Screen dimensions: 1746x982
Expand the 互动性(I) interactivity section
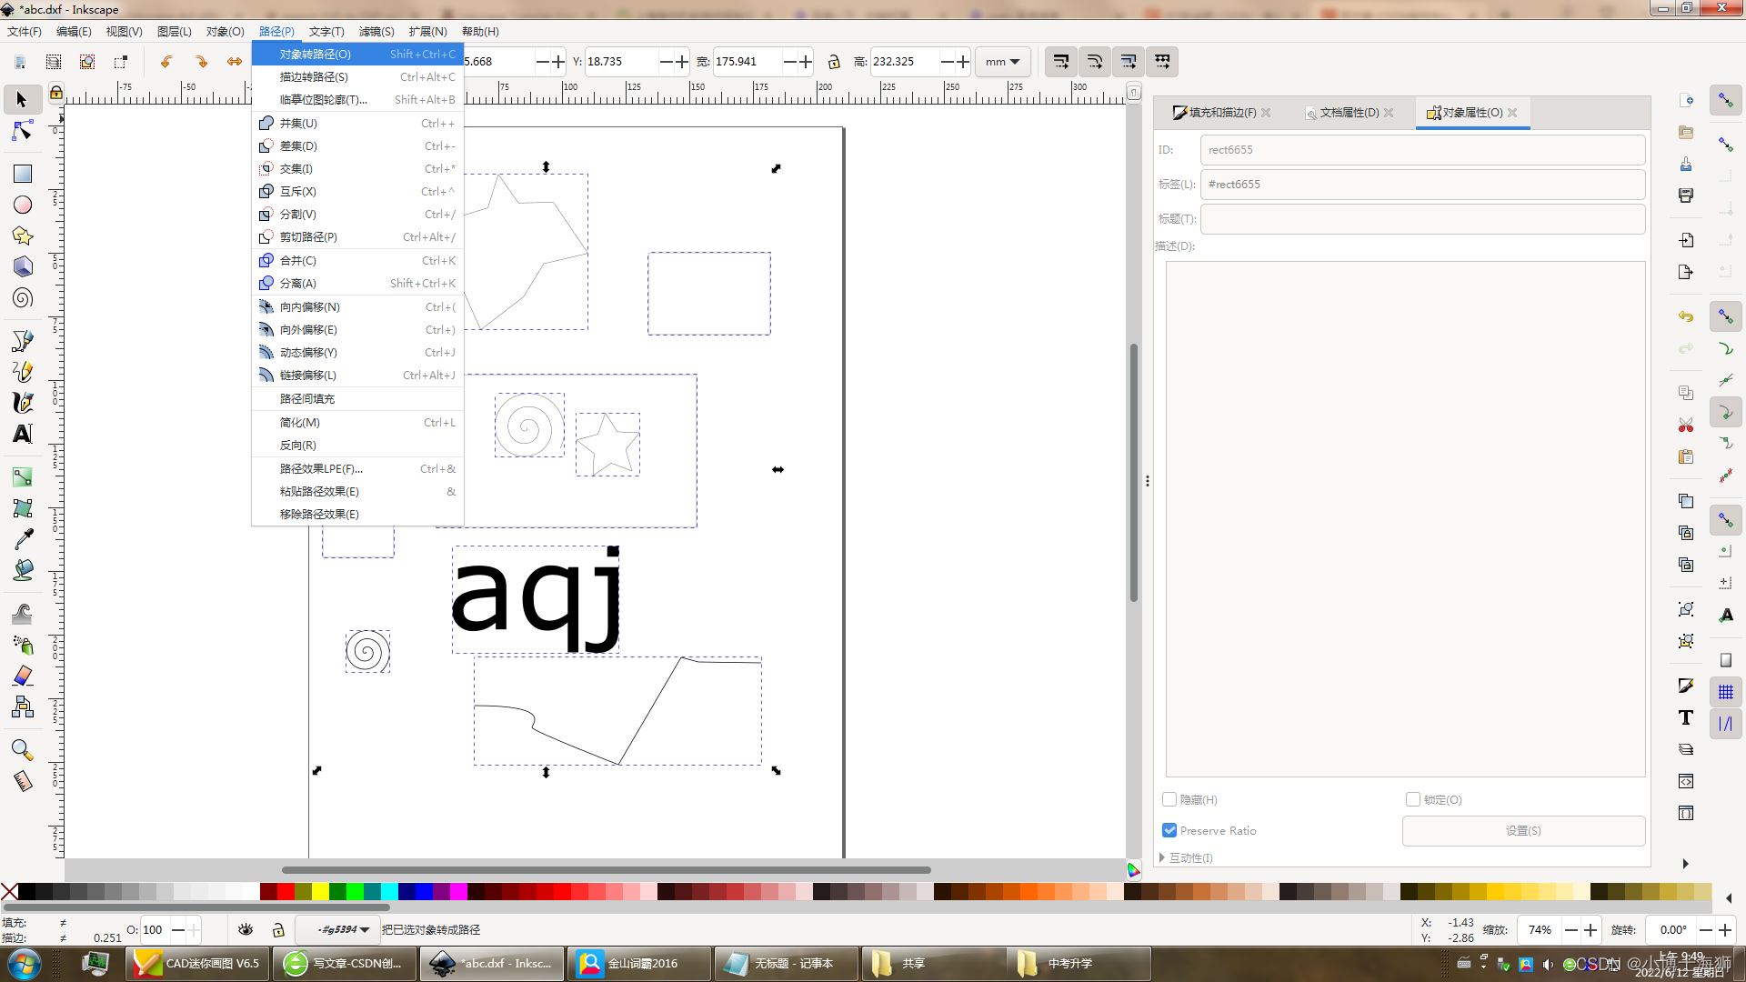[x=1185, y=857]
